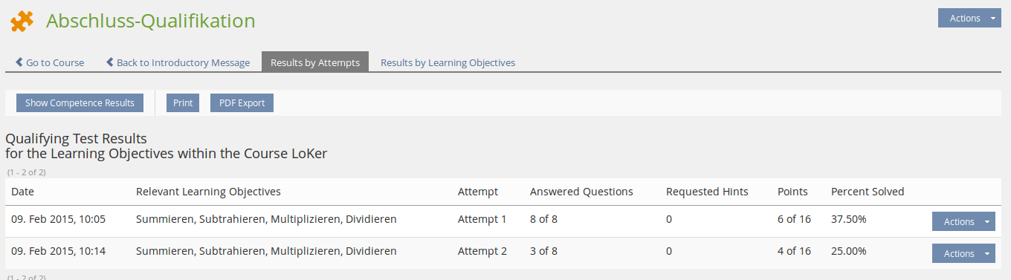Click the Percent Solved column header
Viewport: 1011px width, 280px height.
868,192
